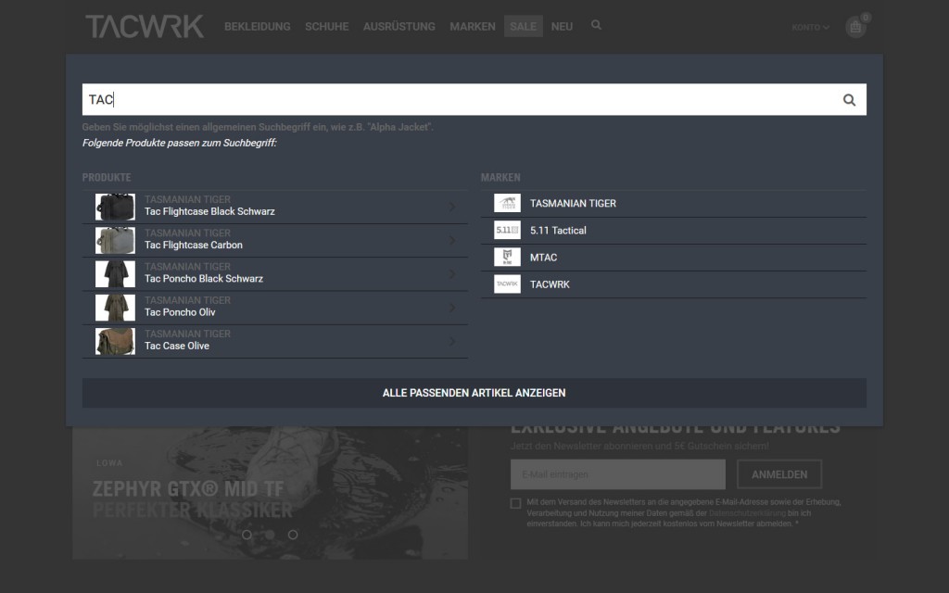The width and height of the screenshot is (949, 593).
Task: Select the 5.11 Tactical brand logo
Action: click(507, 231)
